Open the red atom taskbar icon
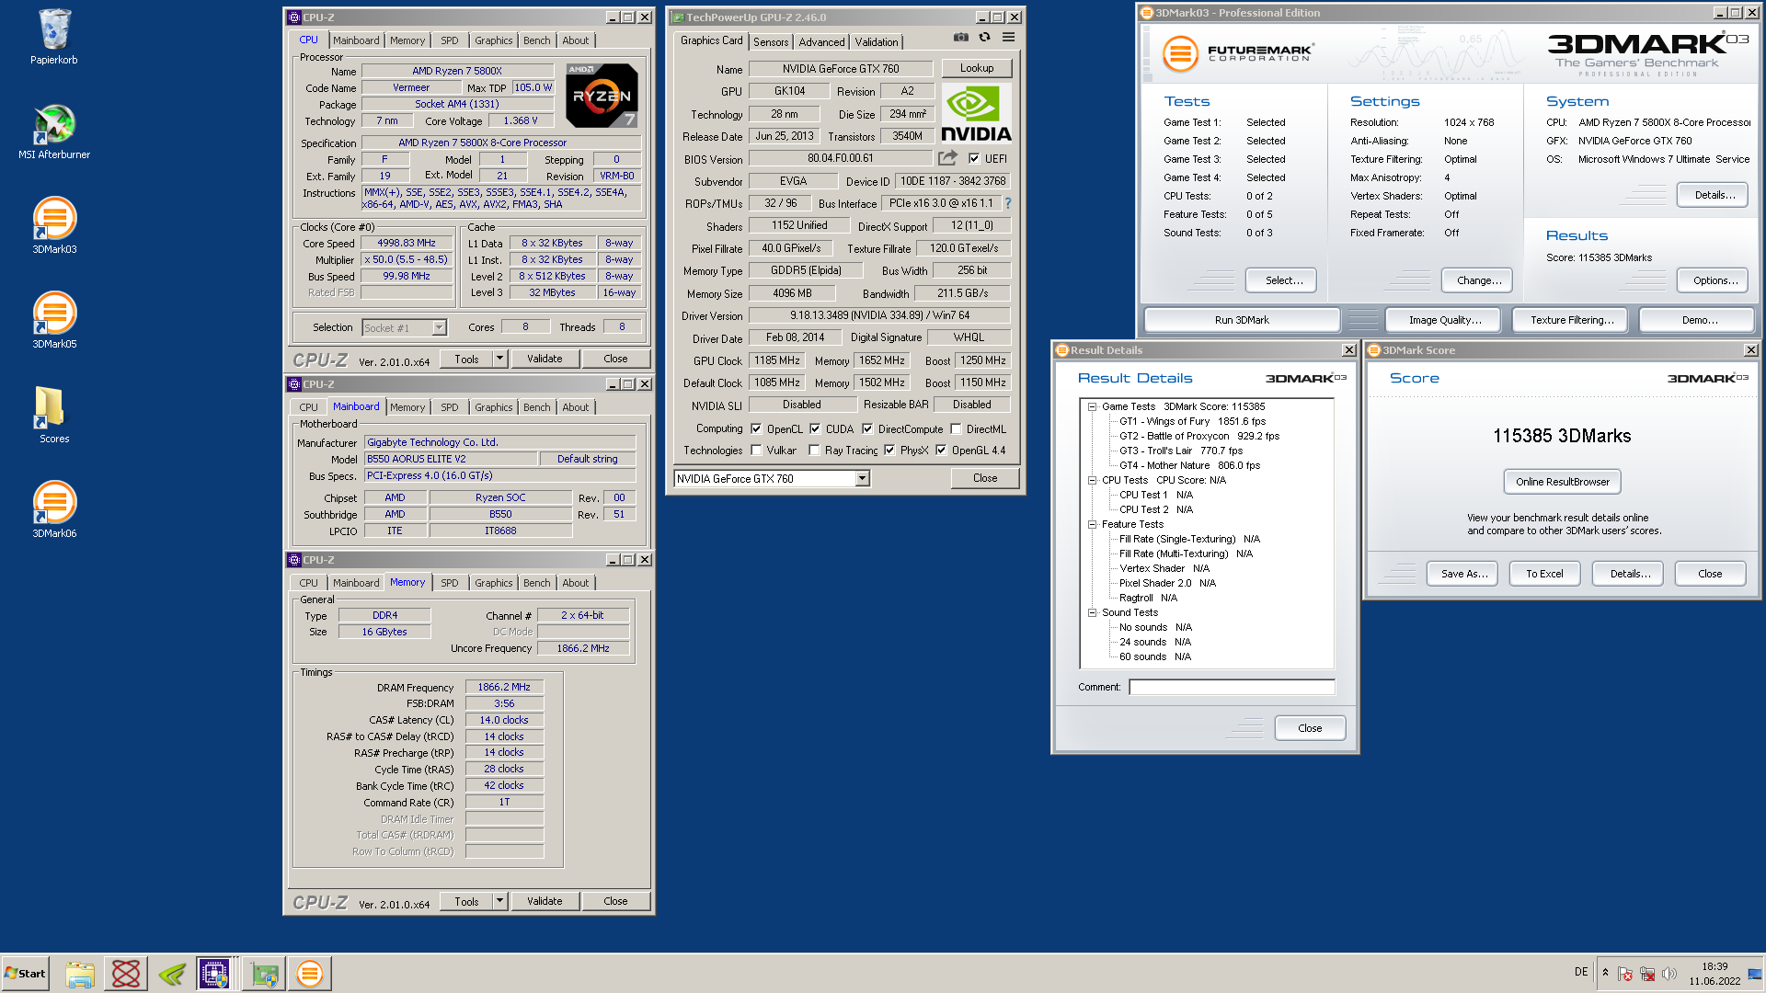The width and height of the screenshot is (1766, 993). (x=126, y=974)
